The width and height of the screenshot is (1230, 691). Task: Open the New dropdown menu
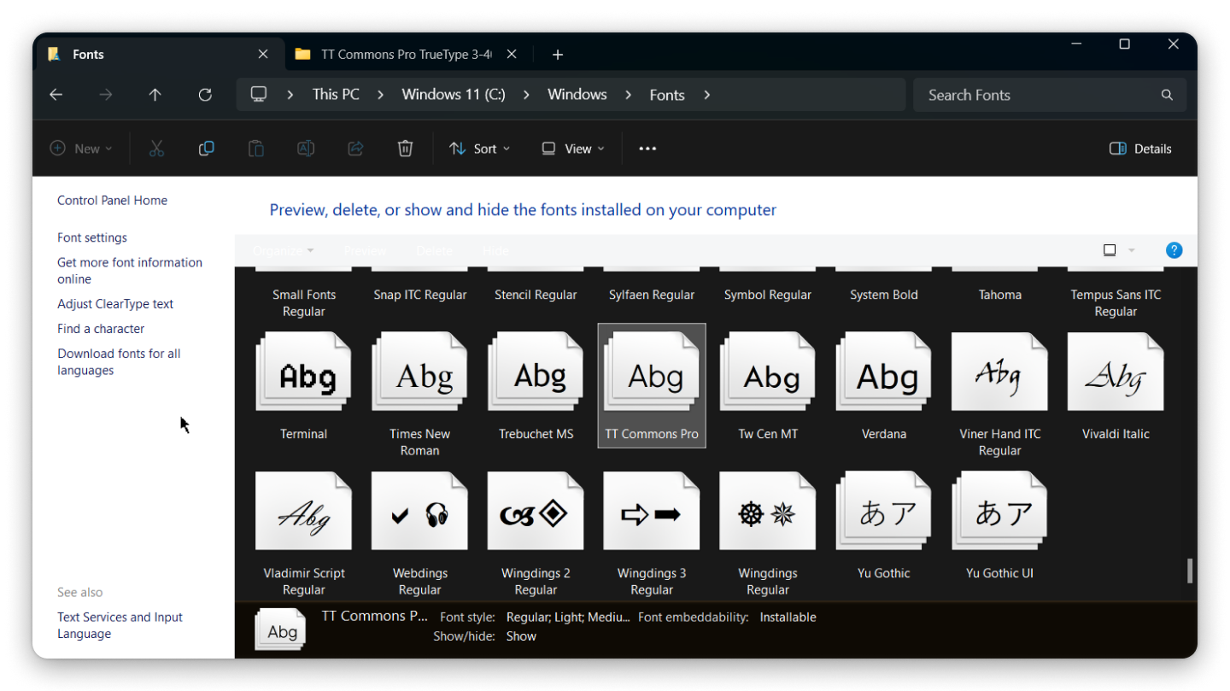(81, 149)
